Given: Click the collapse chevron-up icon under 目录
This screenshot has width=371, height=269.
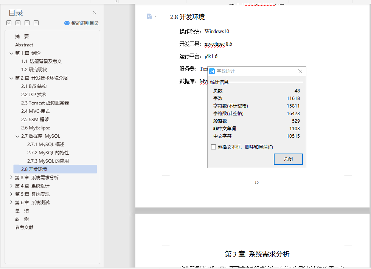Looking at the screenshot, I should (18, 23).
